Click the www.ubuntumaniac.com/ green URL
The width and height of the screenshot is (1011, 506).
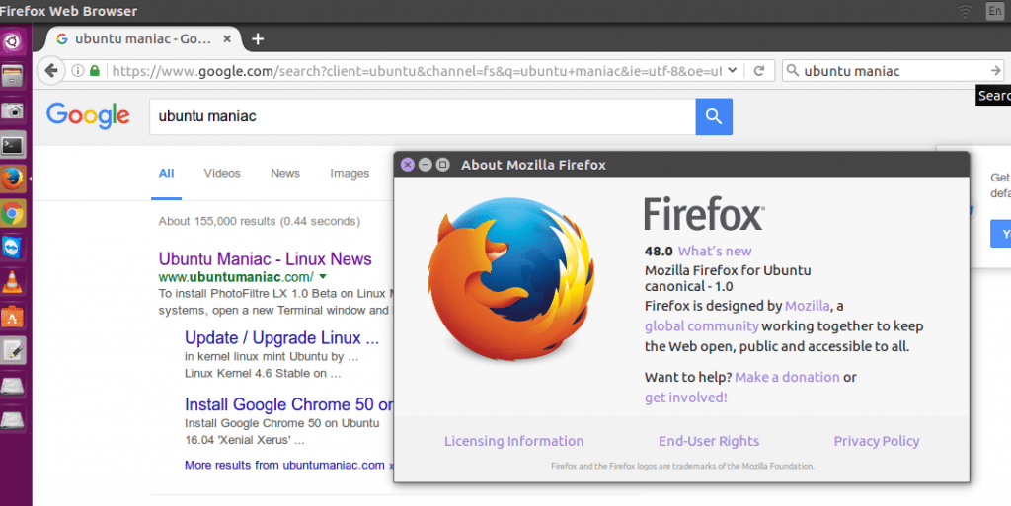[x=236, y=277]
